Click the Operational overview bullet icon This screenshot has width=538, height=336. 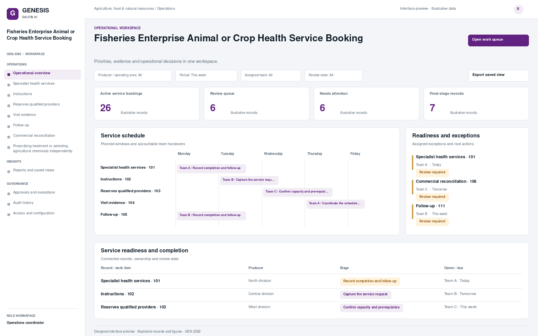tap(9, 75)
